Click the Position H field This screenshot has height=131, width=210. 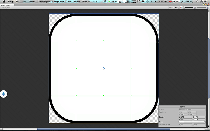click(x=193, y=114)
